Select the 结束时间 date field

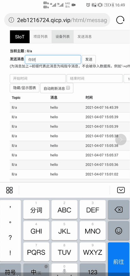[x=94, y=78]
